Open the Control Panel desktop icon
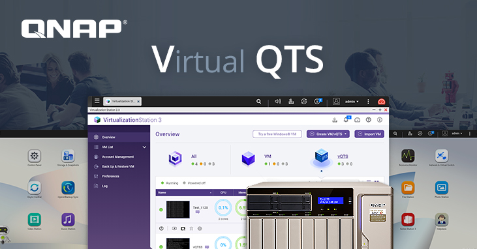 coord(35,156)
